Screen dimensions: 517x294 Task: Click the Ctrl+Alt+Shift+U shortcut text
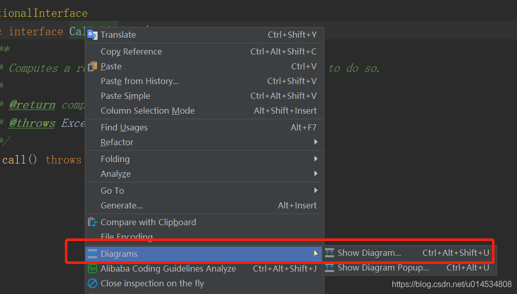tap(456, 253)
